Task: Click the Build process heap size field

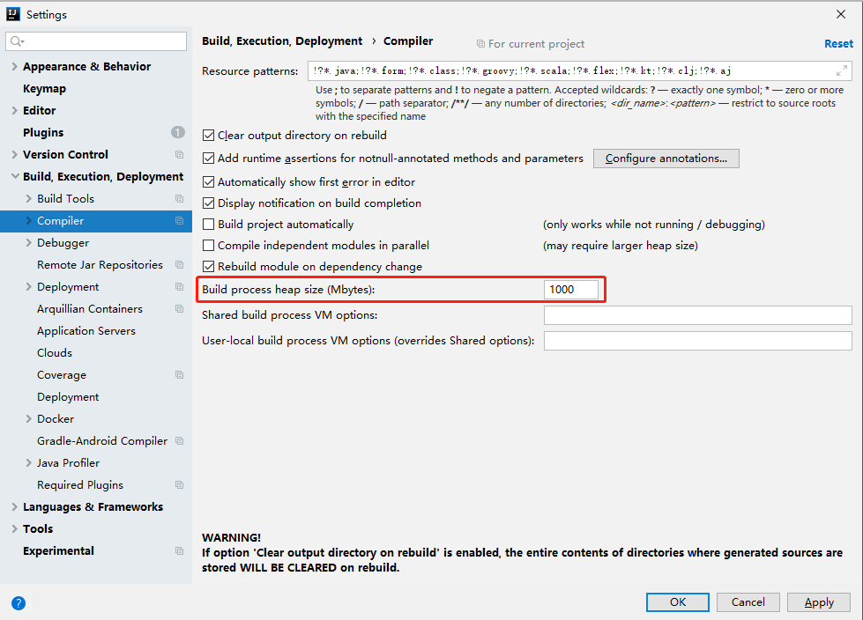Action: (573, 287)
